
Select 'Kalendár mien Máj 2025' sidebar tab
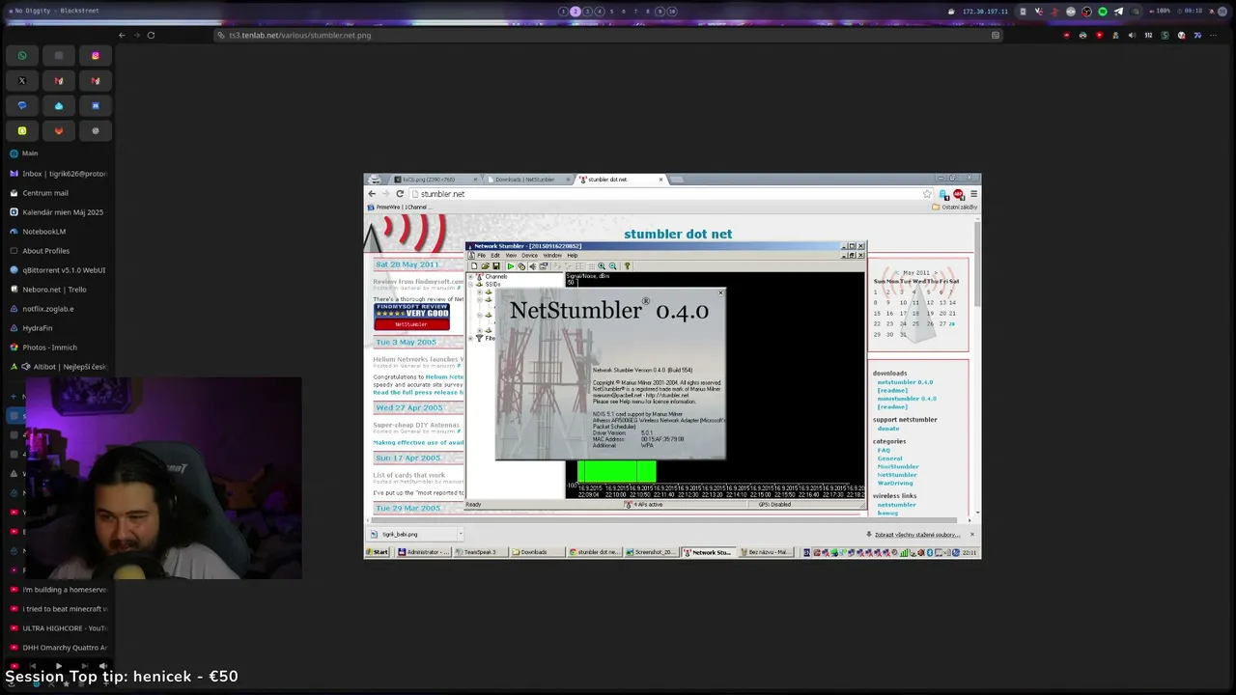(x=58, y=212)
